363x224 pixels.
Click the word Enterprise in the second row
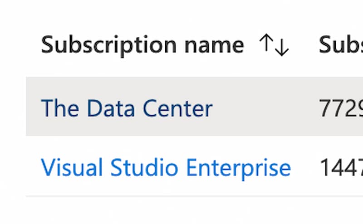pyautogui.click(x=238, y=168)
